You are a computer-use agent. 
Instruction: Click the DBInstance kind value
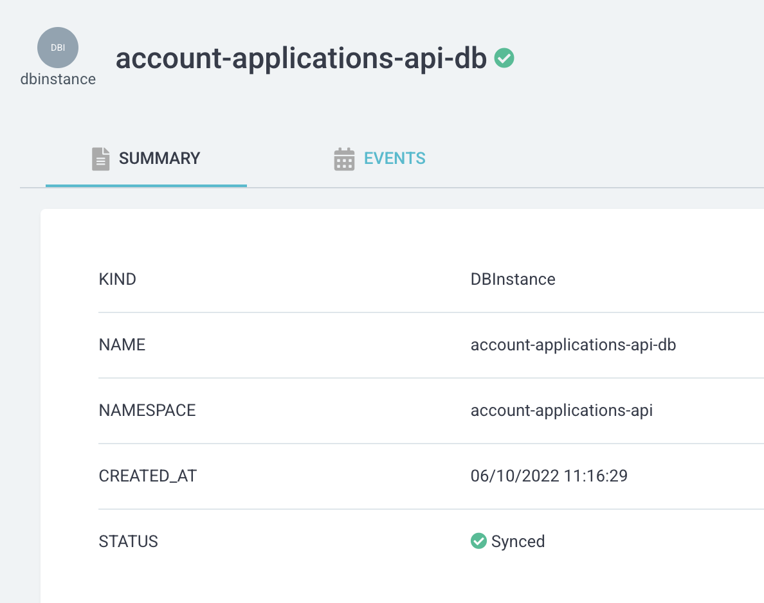pos(513,280)
